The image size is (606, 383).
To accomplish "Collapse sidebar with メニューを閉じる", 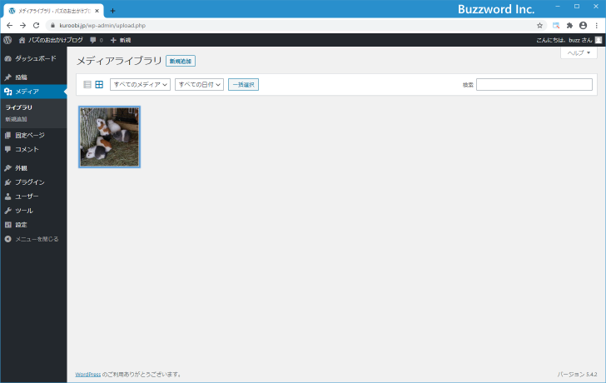I will tap(36, 239).
